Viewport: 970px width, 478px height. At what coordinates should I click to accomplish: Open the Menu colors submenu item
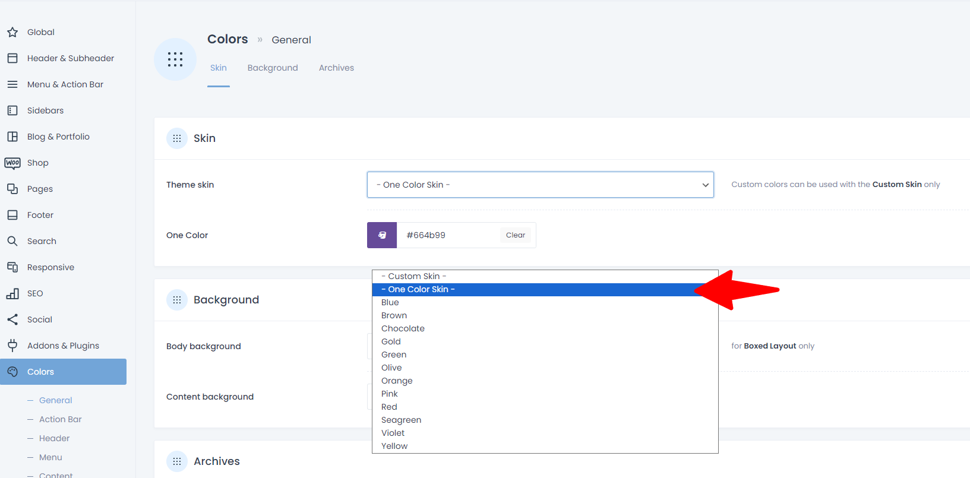50,457
